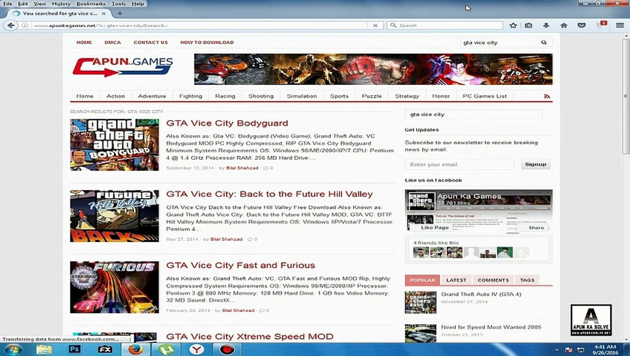Open the Racing category
630x356 pixels.
point(225,96)
